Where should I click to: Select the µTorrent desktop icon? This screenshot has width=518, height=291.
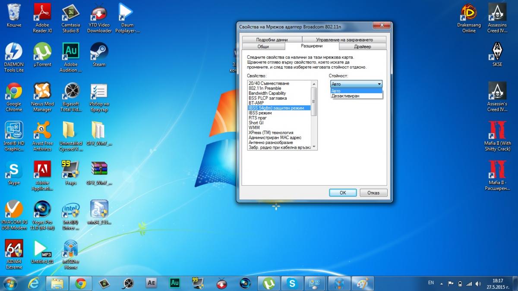click(42, 55)
